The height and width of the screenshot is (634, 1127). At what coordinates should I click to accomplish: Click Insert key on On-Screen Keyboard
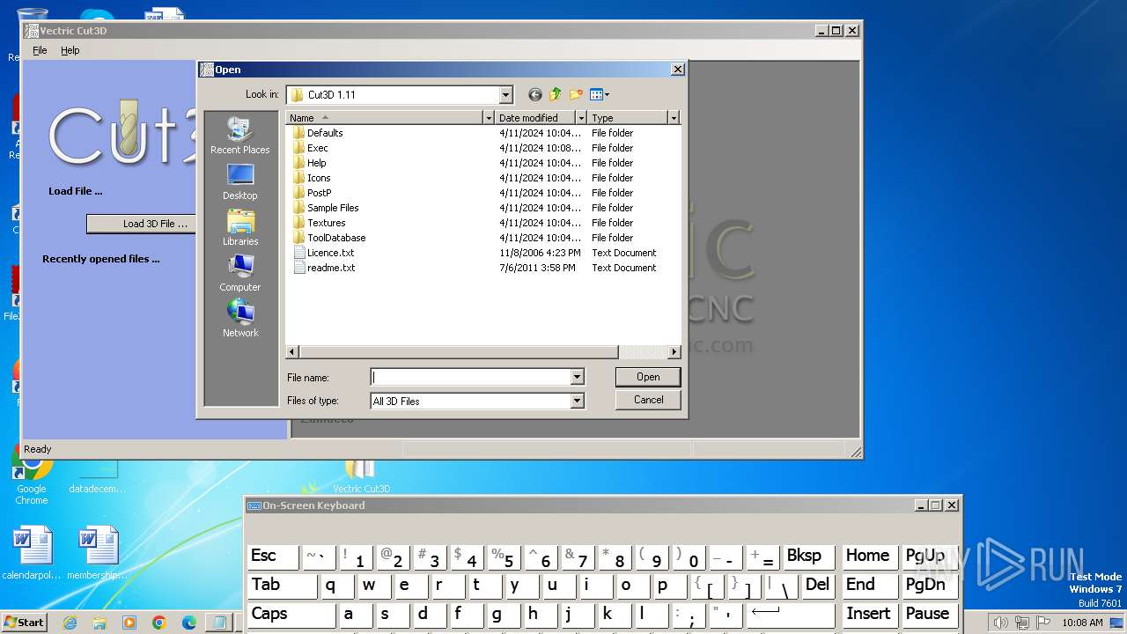point(869,614)
